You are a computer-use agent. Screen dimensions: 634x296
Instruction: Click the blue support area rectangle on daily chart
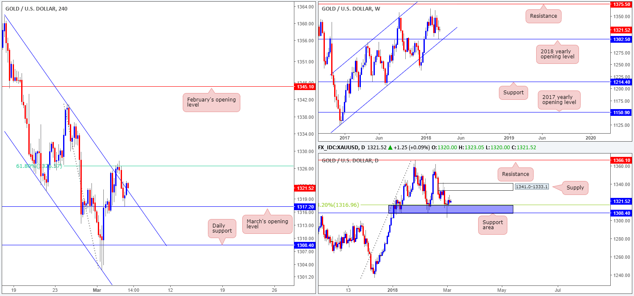coord(451,209)
